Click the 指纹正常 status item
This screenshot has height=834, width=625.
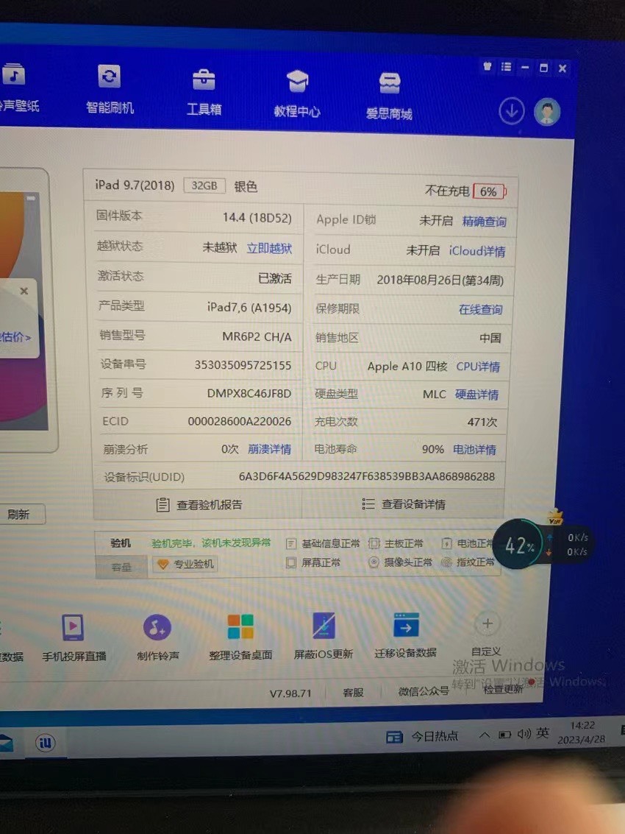pos(468,561)
